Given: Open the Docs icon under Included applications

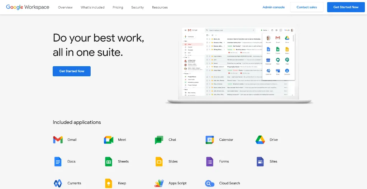Looking at the screenshot, I should pyautogui.click(x=58, y=161).
